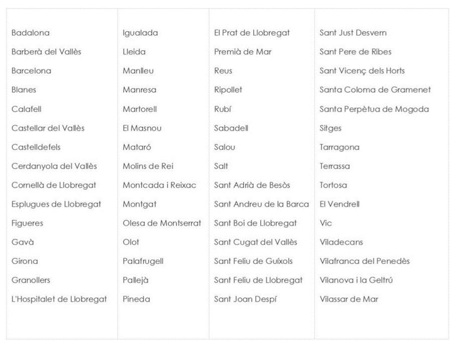The width and height of the screenshot is (455, 346).
Task: Click L'Hospitalet de Llobregat
Action: click(x=59, y=299)
